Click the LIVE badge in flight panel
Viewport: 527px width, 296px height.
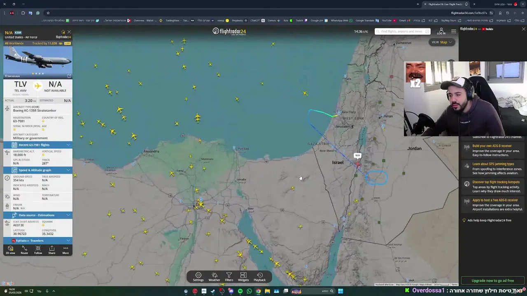point(67,43)
